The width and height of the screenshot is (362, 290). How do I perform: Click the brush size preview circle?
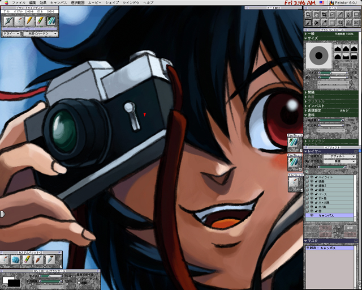(x=319, y=56)
